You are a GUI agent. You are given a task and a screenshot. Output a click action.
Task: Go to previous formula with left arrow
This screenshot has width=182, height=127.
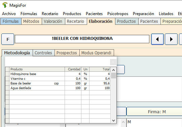(x=157, y=39)
